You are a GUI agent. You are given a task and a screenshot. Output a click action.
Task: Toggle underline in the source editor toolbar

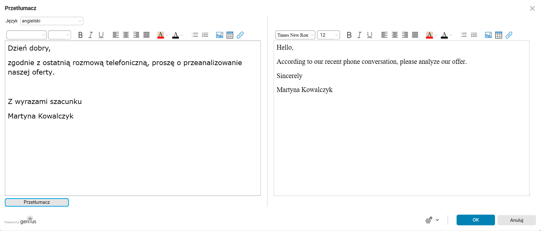[101, 35]
